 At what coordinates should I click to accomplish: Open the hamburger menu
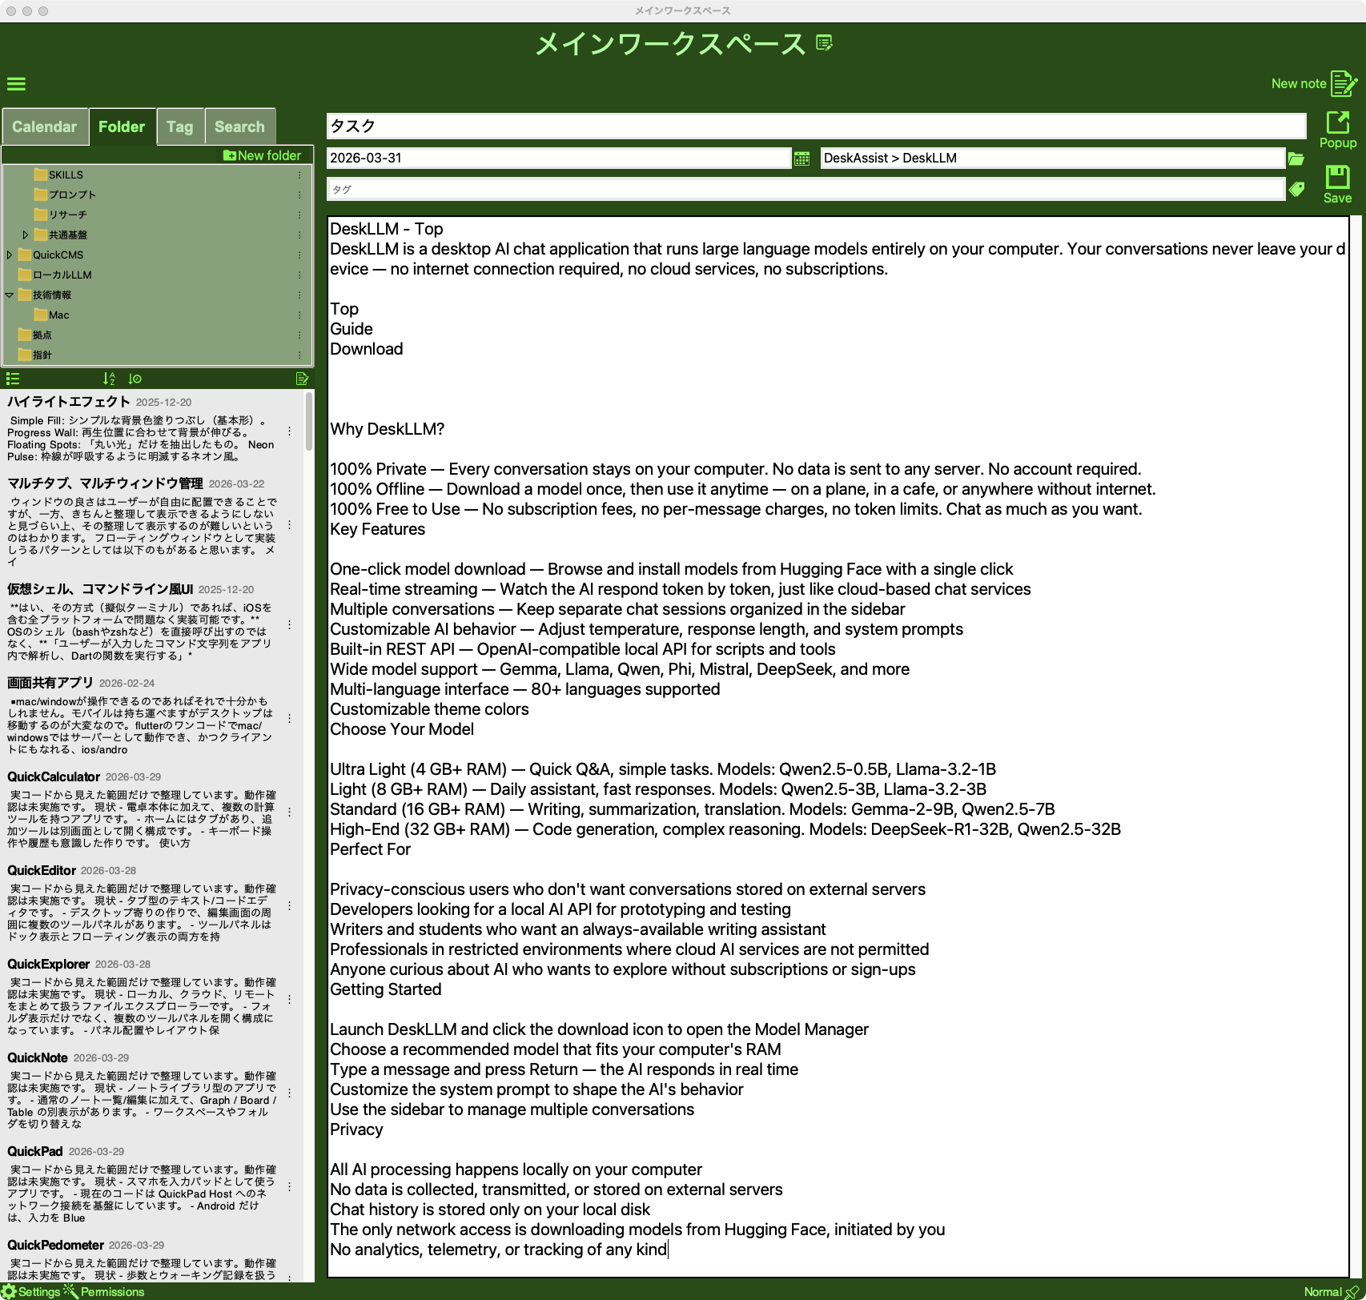16,83
